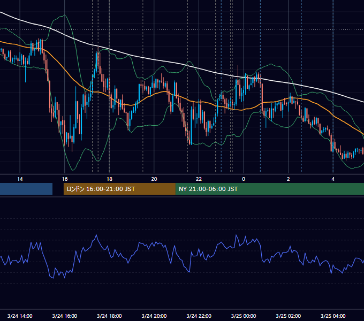Click the ロンドン 16:00-21:00 JST session bar
This screenshot has height=321, width=364.
pos(119,189)
